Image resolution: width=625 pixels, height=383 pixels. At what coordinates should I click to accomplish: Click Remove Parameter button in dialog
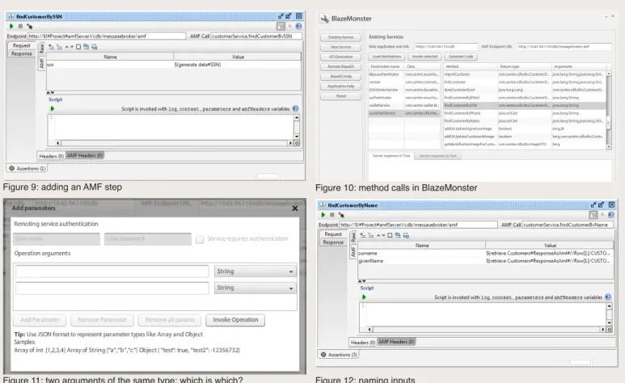103,320
